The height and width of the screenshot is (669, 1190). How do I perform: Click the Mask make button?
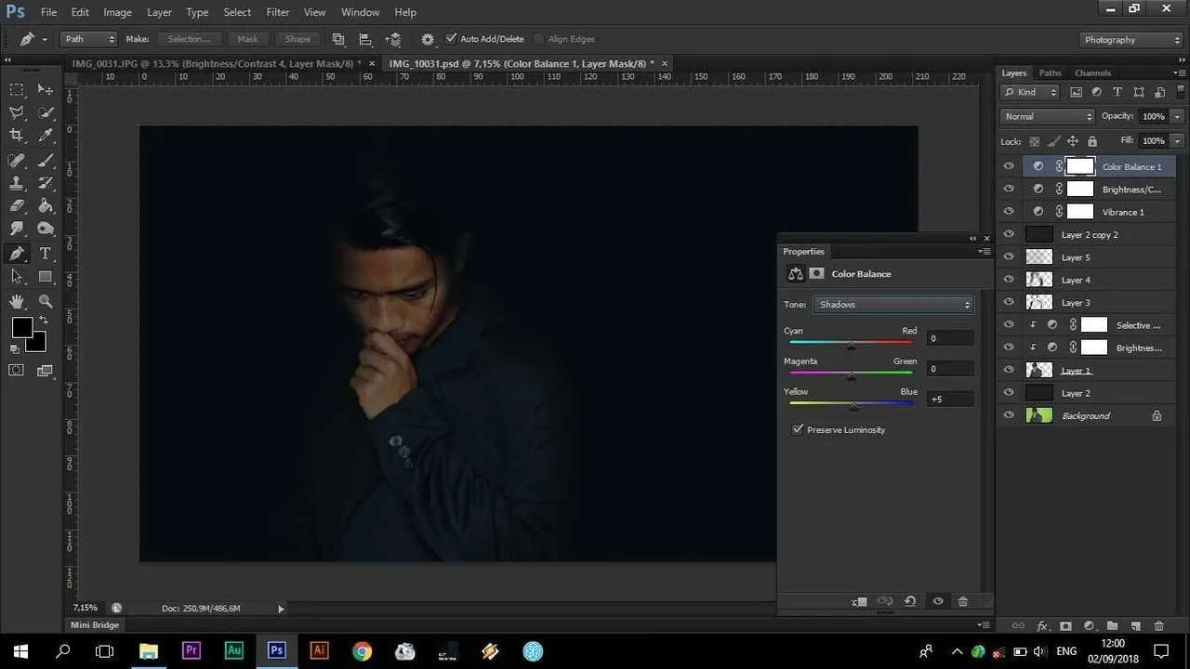point(248,39)
